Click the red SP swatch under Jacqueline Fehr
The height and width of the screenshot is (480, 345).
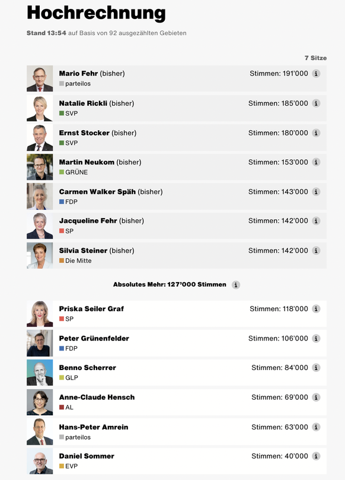pyautogui.click(x=62, y=231)
